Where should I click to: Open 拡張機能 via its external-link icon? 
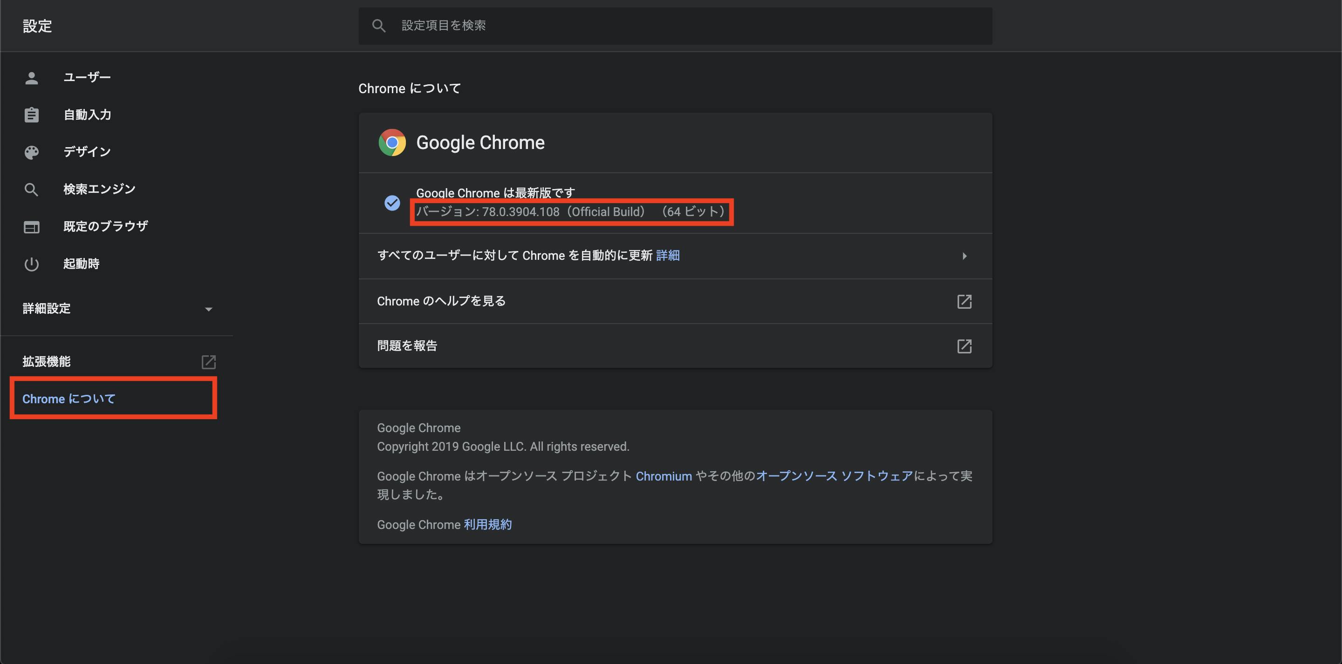[208, 361]
